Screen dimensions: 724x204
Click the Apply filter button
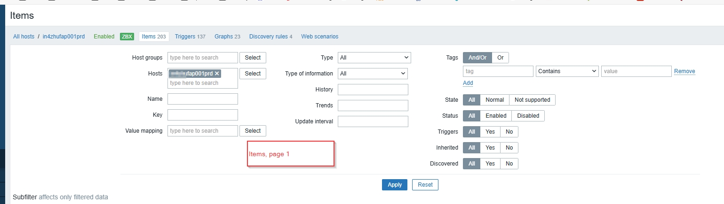click(x=394, y=185)
